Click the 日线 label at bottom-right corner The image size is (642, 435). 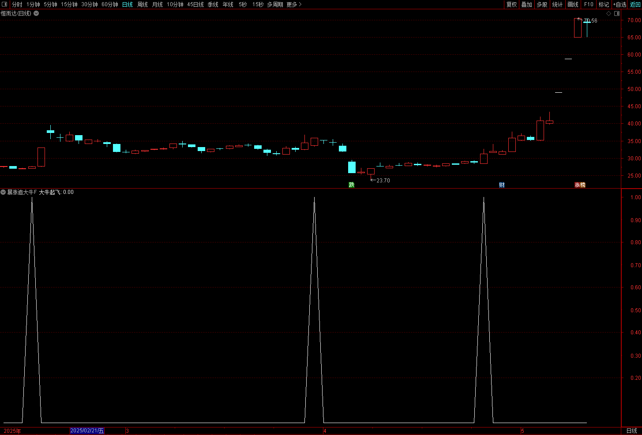point(632,431)
